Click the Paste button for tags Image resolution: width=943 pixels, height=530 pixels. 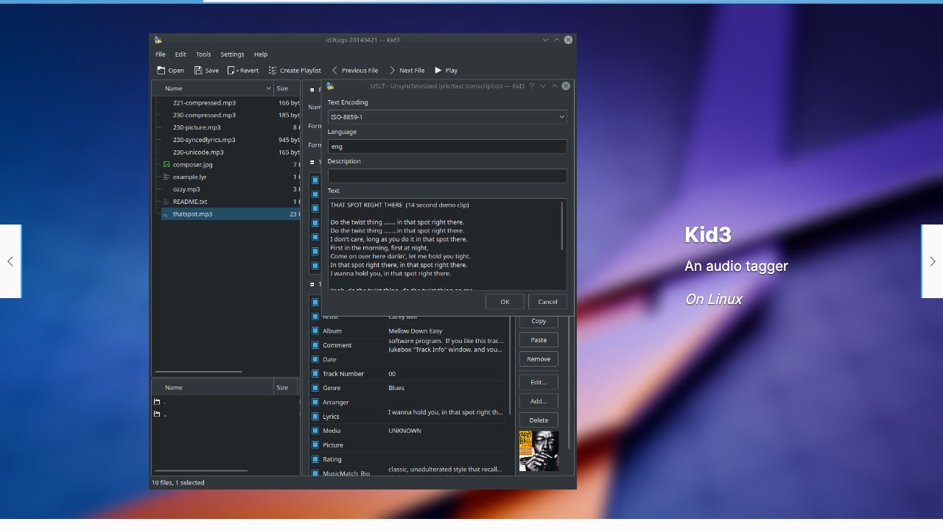tap(539, 340)
